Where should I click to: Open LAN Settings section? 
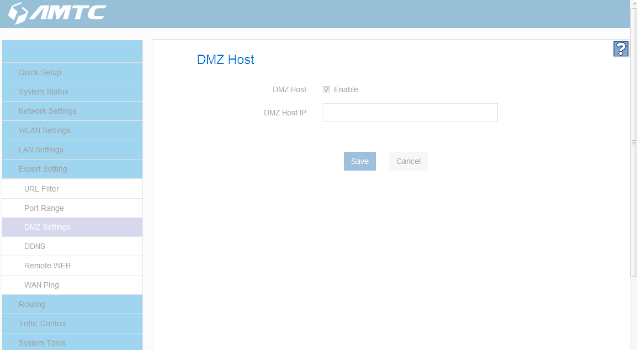point(72,150)
